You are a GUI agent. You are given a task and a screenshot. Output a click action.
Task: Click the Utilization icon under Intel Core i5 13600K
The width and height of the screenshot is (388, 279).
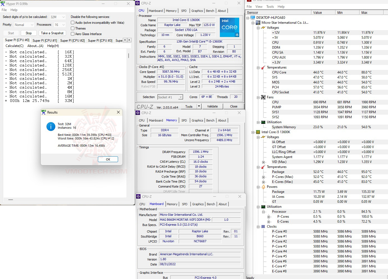(x=263, y=207)
